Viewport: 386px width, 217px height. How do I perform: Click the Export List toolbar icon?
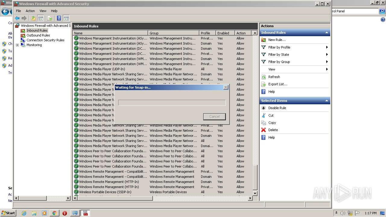coord(50,18)
